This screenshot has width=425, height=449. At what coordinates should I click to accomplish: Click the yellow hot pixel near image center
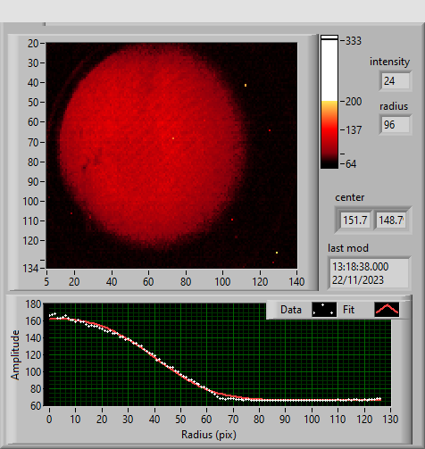(173, 138)
